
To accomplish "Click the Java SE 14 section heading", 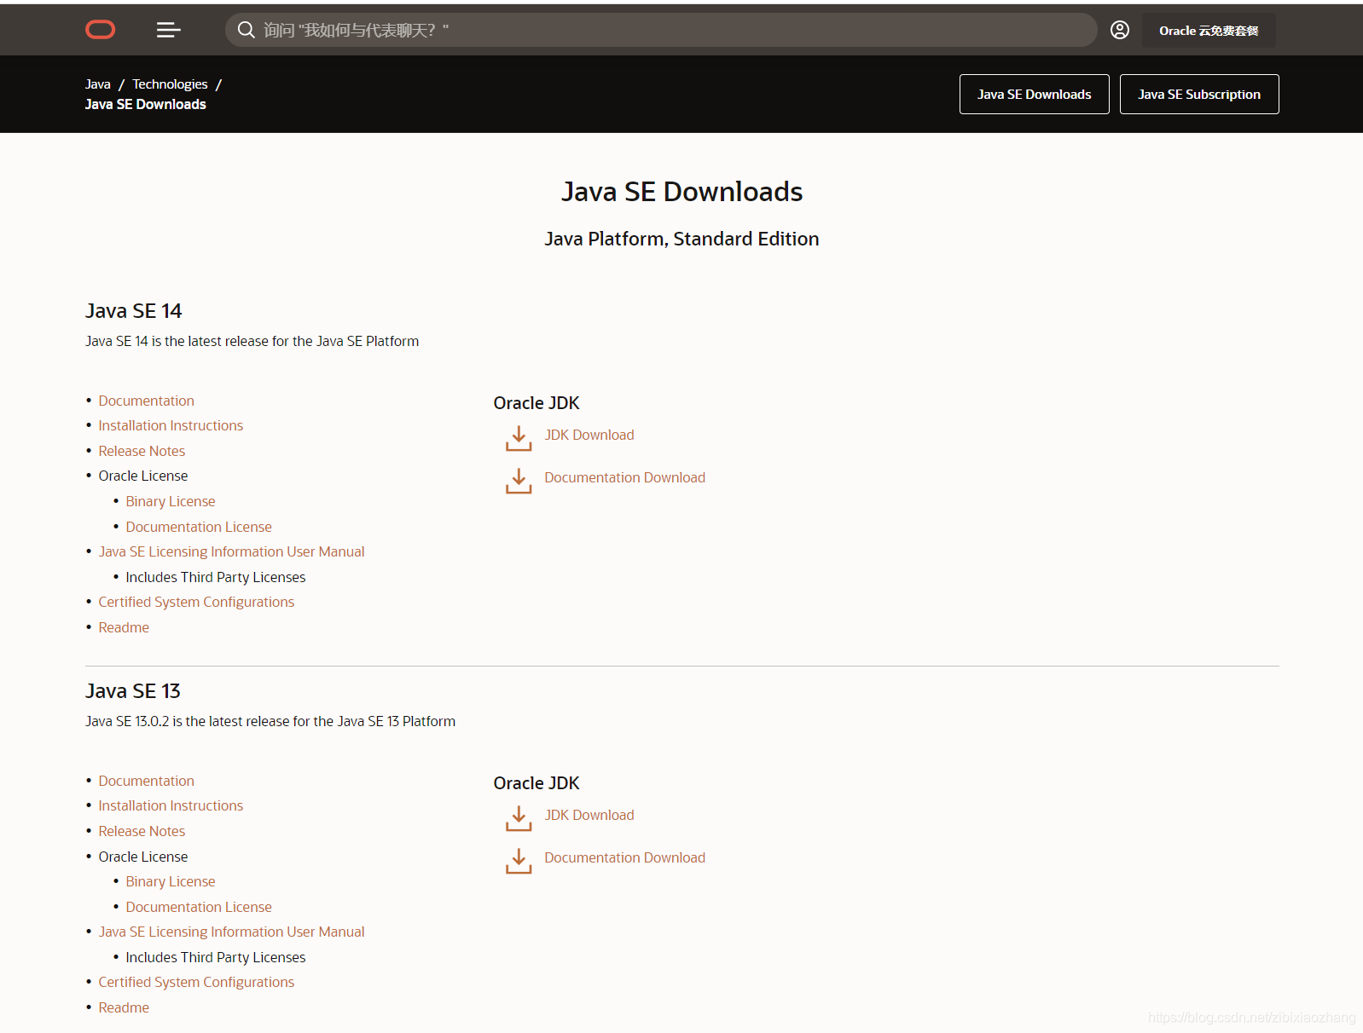I will (x=134, y=311).
